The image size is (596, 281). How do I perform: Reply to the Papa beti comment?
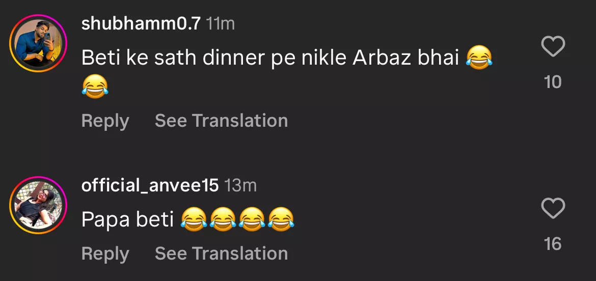[x=105, y=253]
